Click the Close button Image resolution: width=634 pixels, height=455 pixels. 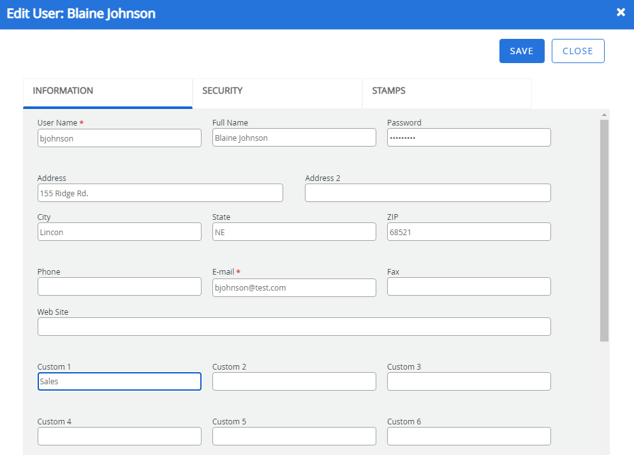(577, 51)
